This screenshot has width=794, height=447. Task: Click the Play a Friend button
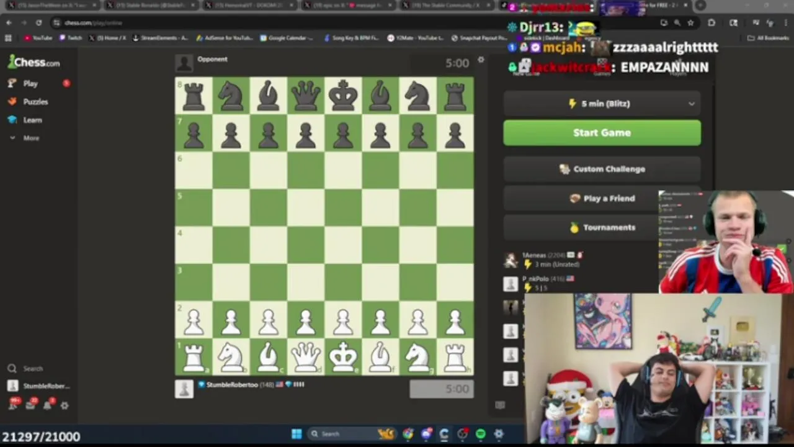(x=602, y=198)
